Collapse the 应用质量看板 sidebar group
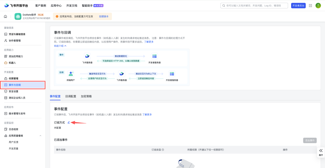This screenshot has width=325, height=168. click(x=41, y=136)
